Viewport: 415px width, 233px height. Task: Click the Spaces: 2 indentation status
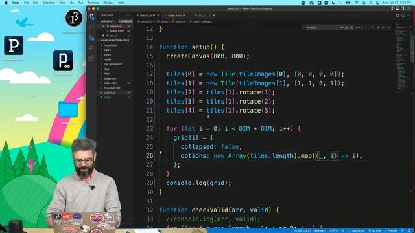pos(320,230)
